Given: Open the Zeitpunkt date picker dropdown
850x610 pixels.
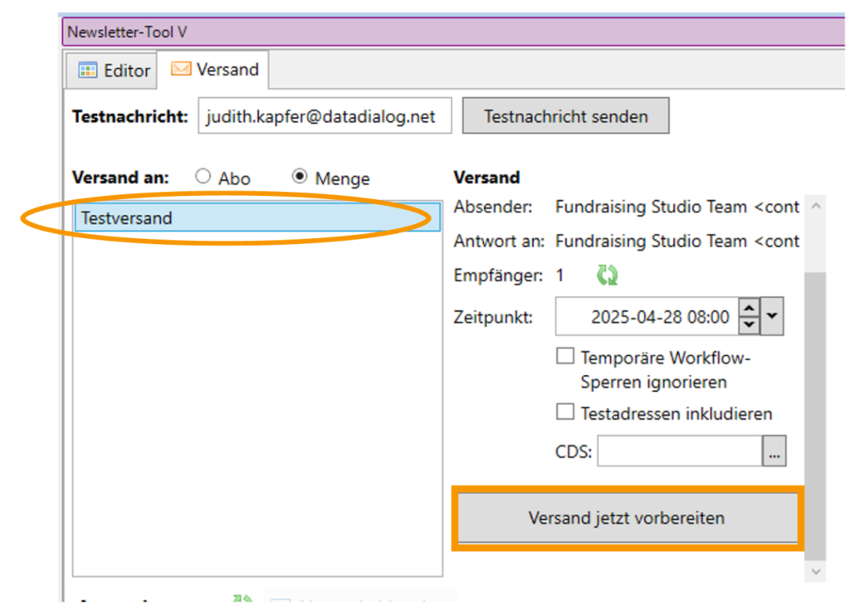Looking at the screenshot, I should [771, 315].
